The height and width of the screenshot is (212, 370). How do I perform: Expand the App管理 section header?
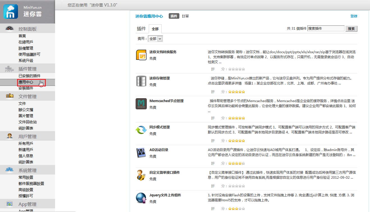pos(28,204)
